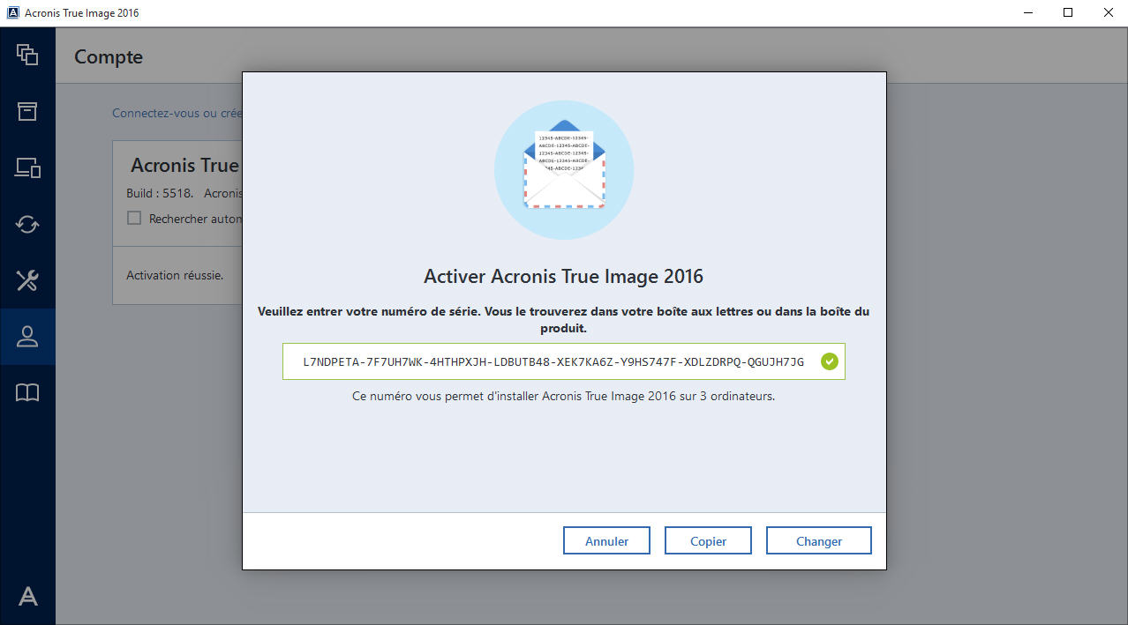Viewport: 1128px width, 625px height.
Task: Open the Help book icon in the sidebar
Action: click(x=27, y=393)
